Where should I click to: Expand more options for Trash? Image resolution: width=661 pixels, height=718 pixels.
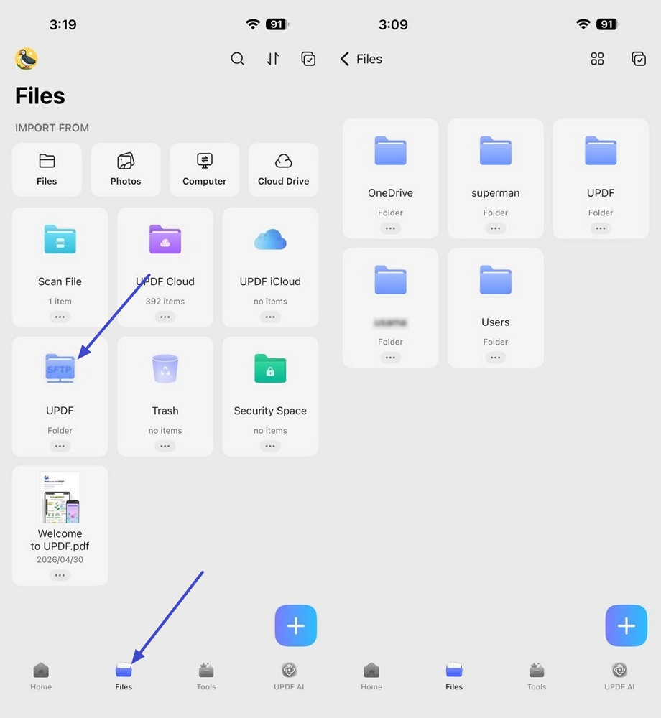(x=165, y=446)
